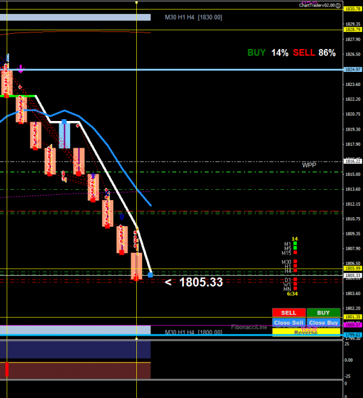Click the 1828.79 yellow price tag
363x398 pixels.
[x=353, y=30]
